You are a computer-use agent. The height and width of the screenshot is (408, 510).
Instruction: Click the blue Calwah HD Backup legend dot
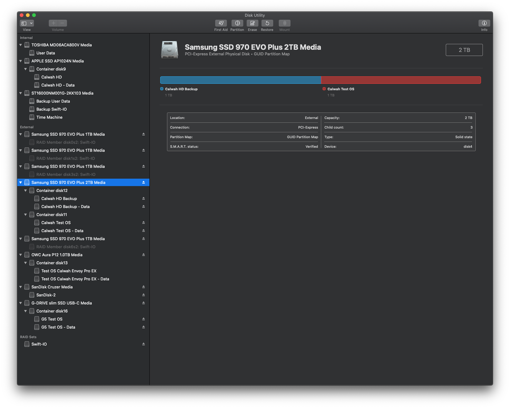(x=162, y=89)
